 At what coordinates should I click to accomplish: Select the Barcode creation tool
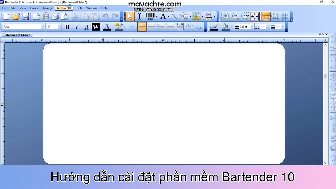150,17
